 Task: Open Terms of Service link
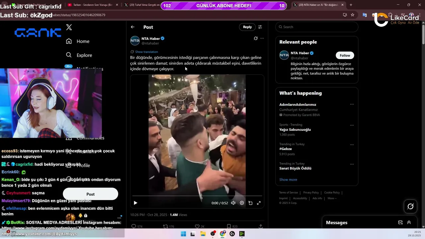point(288,193)
